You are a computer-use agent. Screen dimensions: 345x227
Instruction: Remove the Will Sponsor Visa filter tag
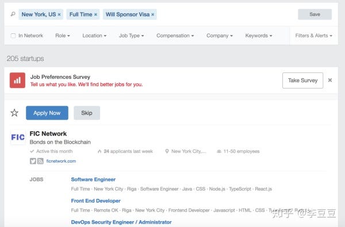tap(153, 14)
